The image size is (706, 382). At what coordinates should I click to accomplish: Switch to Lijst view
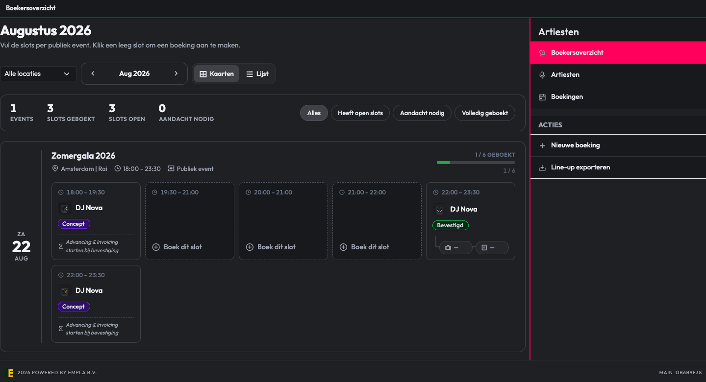[257, 73]
